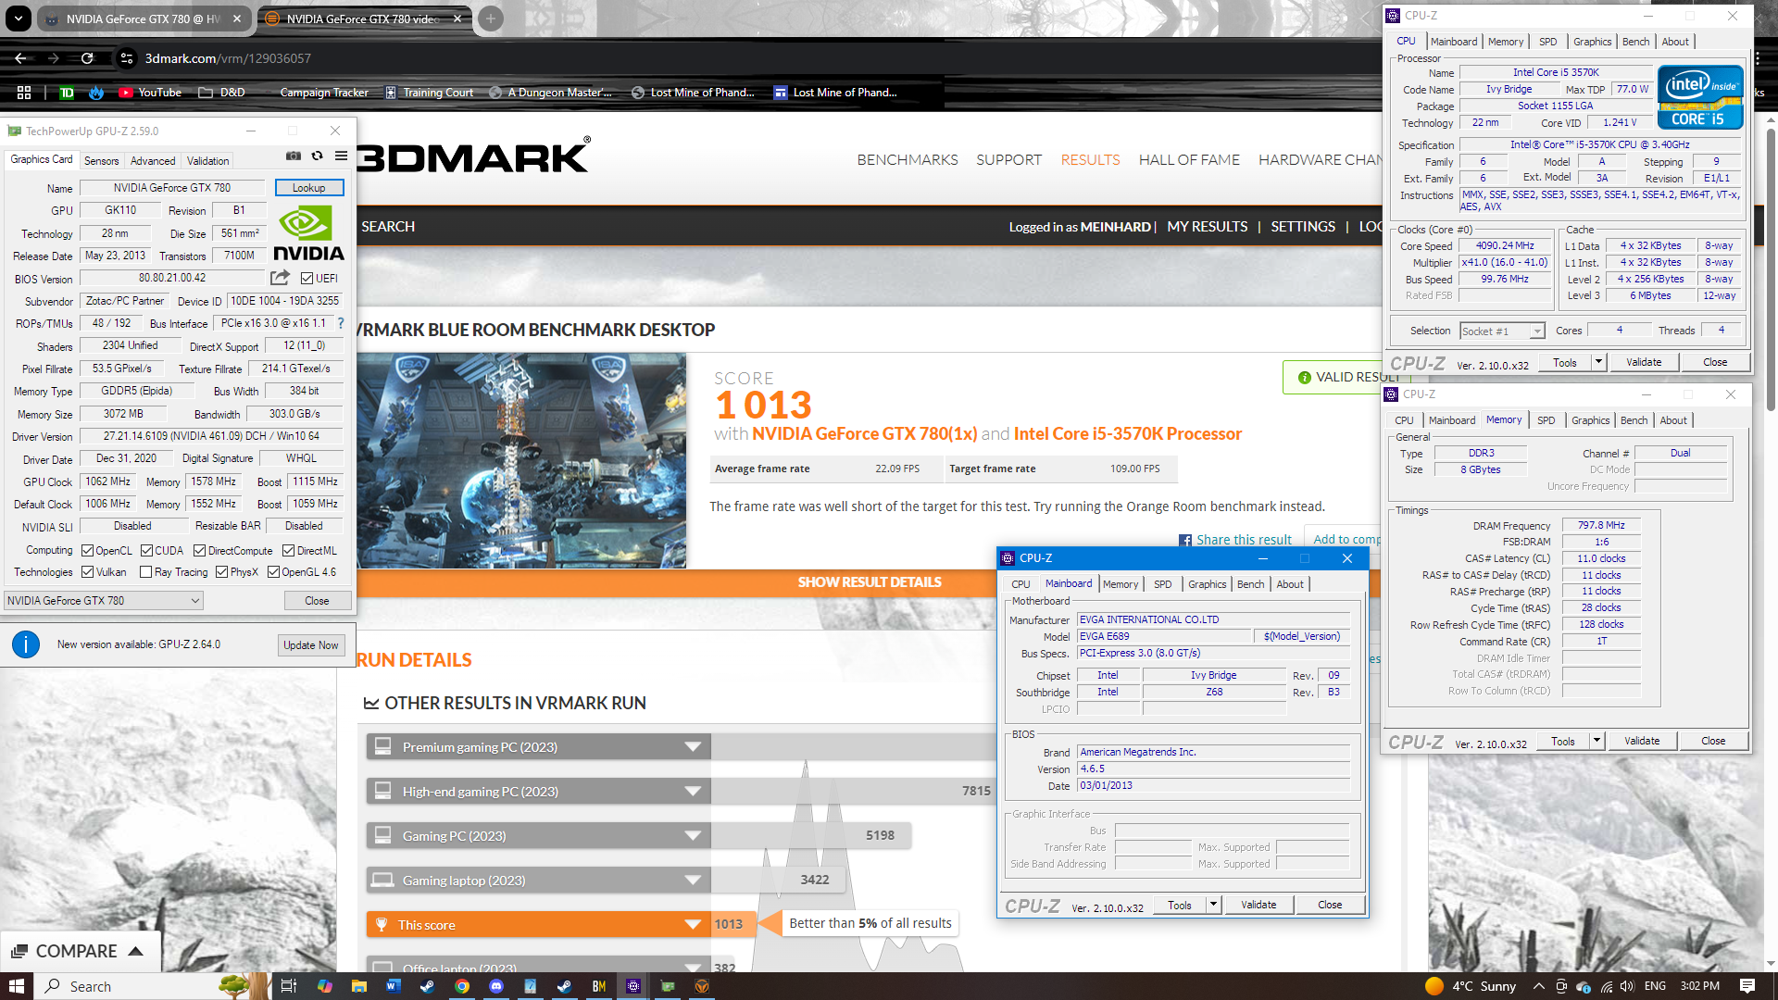Open site information icon in address bar
Screen dimensions: 1778x1000
127,58
